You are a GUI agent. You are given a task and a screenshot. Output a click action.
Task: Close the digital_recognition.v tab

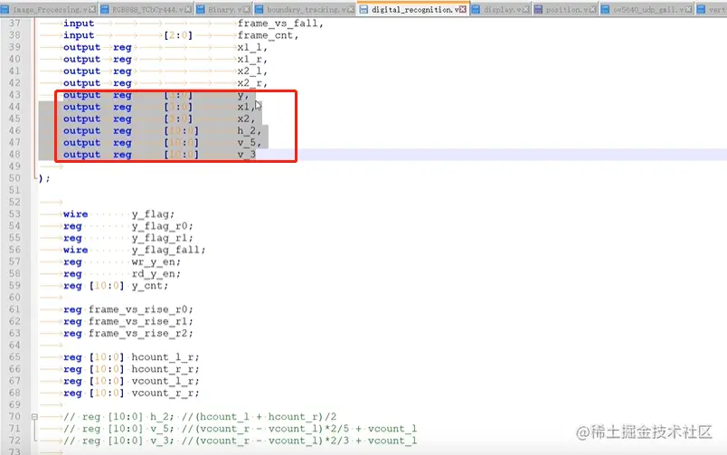coord(463,9)
